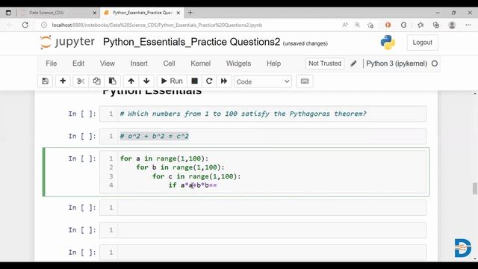Reload the page
This screenshot has height=269, width=478.
(x=25, y=25)
